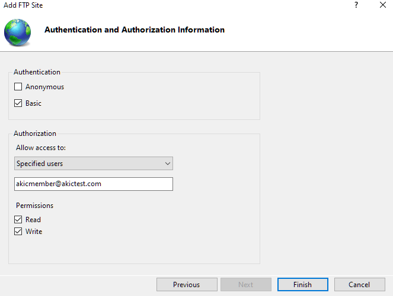Image resolution: width=393 pixels, height=296 pixels.
Task: Disable the Write permission checkbox
Action: [18, 232]
